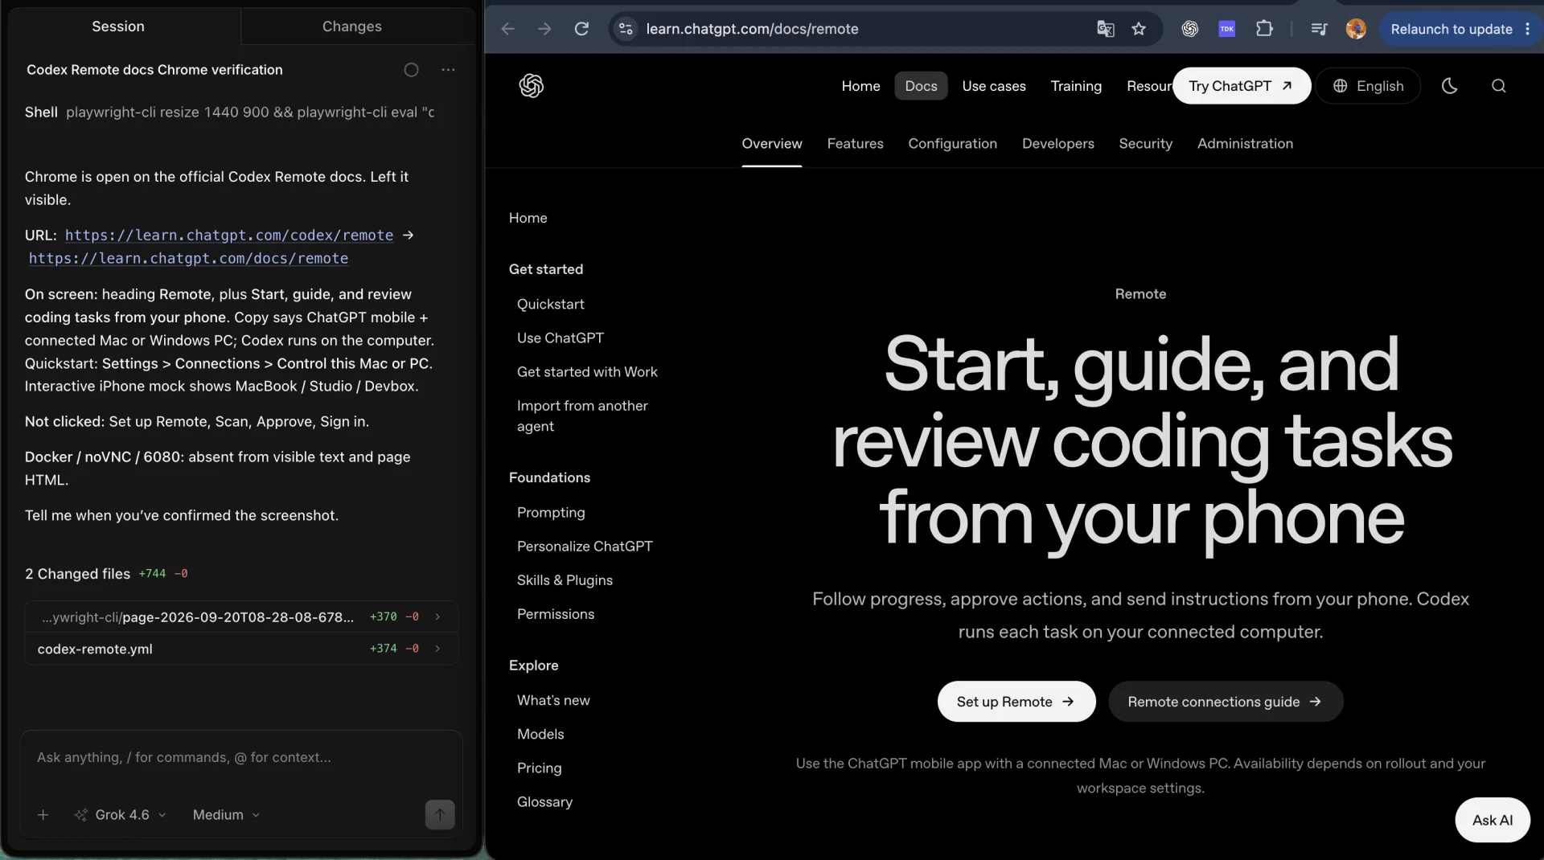
Task: Open the learn.chatgpt.com/codex/remote link
Action: coord(229,235)
